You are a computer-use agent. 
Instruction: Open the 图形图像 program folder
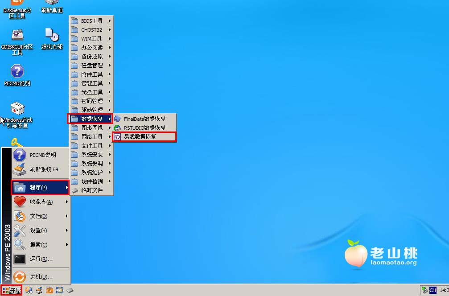tap(91, 127)
